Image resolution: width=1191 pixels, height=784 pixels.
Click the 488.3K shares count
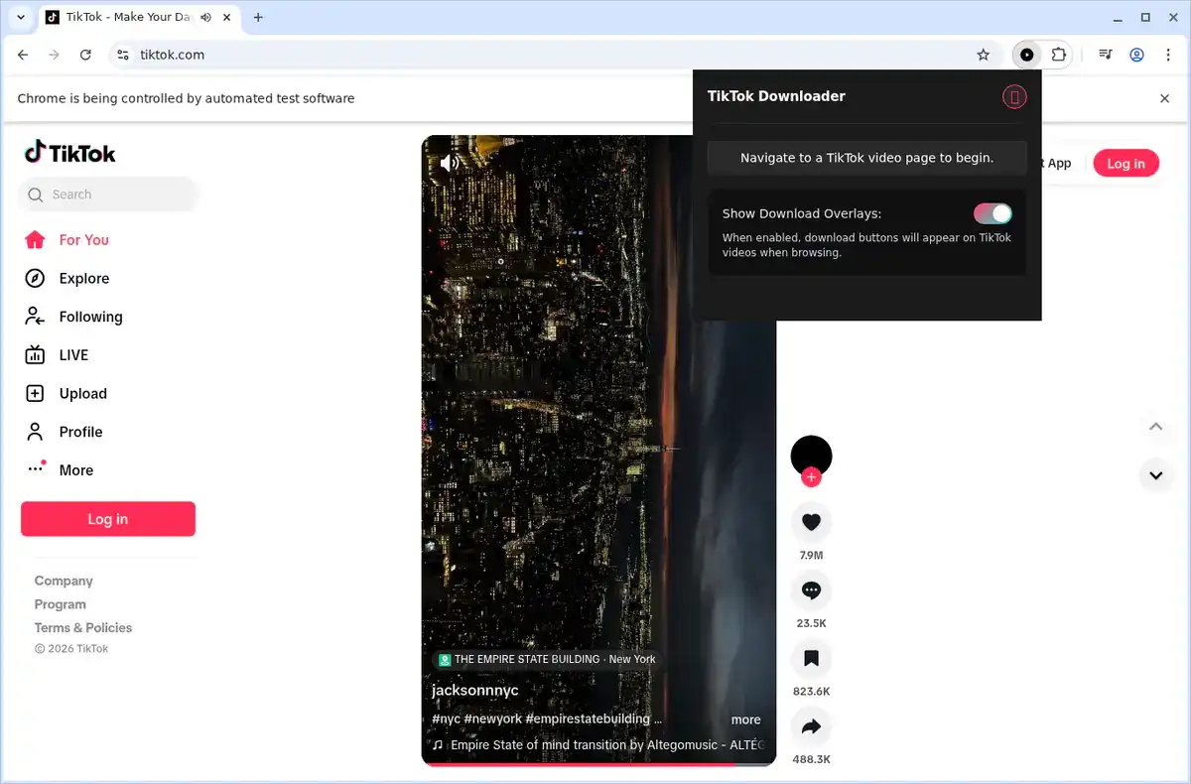click(x=811, y=759)
